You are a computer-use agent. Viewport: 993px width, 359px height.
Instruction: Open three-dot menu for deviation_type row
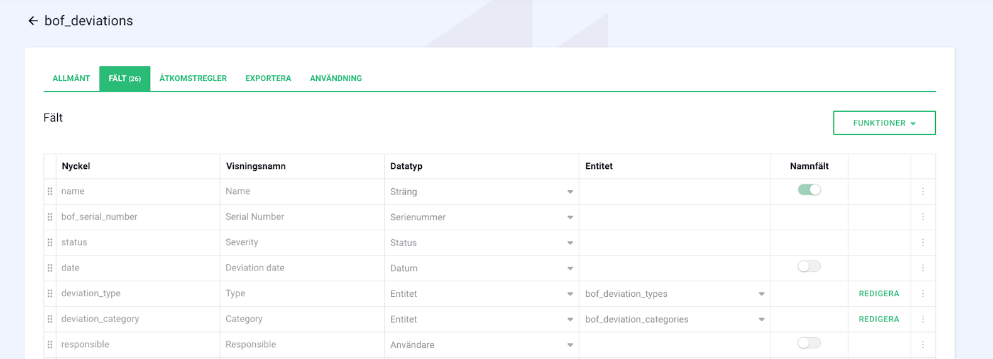923,294
